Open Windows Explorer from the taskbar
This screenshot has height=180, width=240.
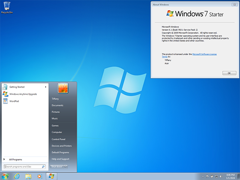28,176
